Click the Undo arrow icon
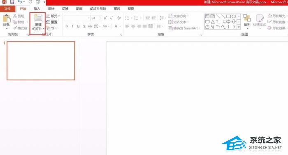 click(x=20, y=2)
